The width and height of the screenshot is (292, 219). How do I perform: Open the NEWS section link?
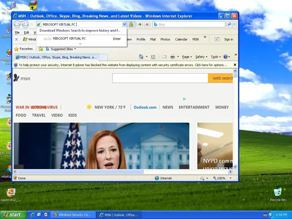[168, 108]
